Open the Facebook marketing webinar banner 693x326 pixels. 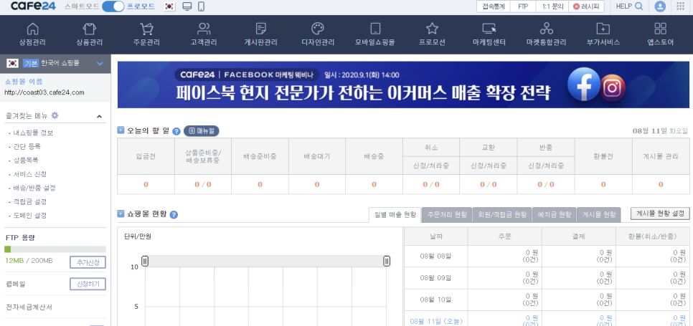pyautogui.click(x=403, y=85)
